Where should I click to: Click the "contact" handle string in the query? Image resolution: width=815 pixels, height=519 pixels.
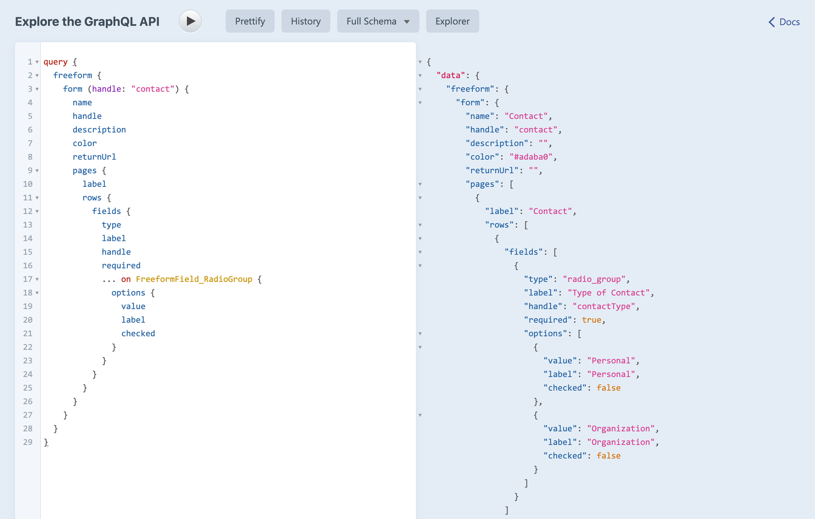(153, 89)
